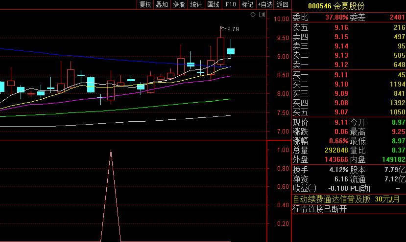Viewport: 406px width, 242px height.
Task: Click 涨幅 value 0.66%
Action: (x=339, y=141)
